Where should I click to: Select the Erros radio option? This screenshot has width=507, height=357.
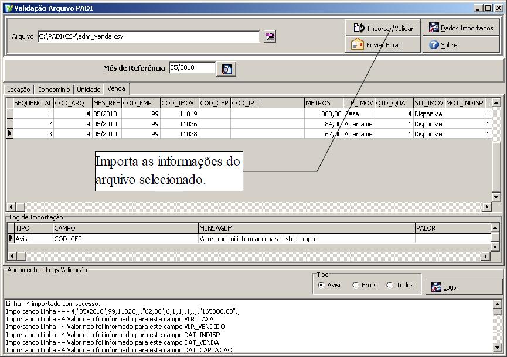pos(356,285)
